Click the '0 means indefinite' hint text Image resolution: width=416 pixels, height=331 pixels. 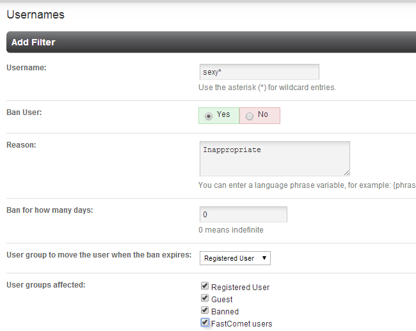231,230
